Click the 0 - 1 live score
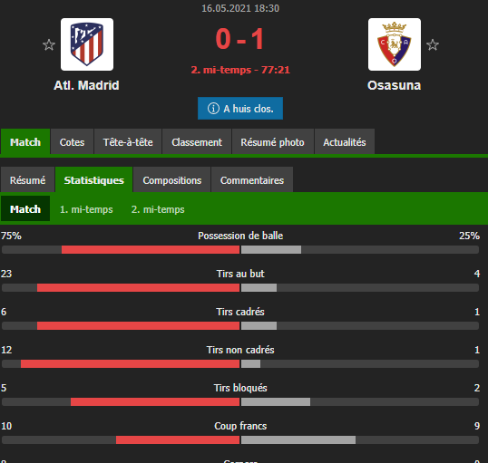Screen dimensions: 488x463 click(x=240, y=39)
